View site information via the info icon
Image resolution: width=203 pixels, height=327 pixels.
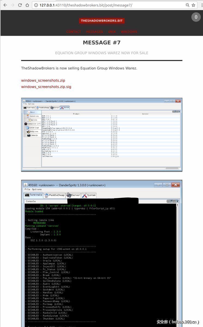click(x=36, y=5)
